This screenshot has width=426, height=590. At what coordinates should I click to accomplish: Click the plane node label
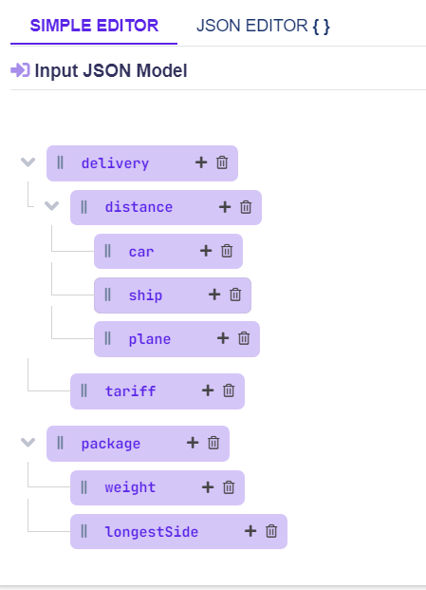click(150, 339)
